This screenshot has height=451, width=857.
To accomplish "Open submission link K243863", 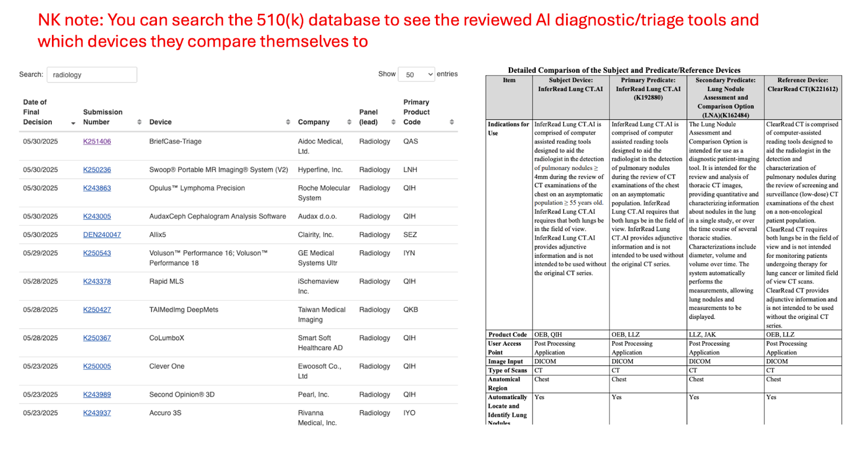I will pyautogui.click(x=97, y=188).
